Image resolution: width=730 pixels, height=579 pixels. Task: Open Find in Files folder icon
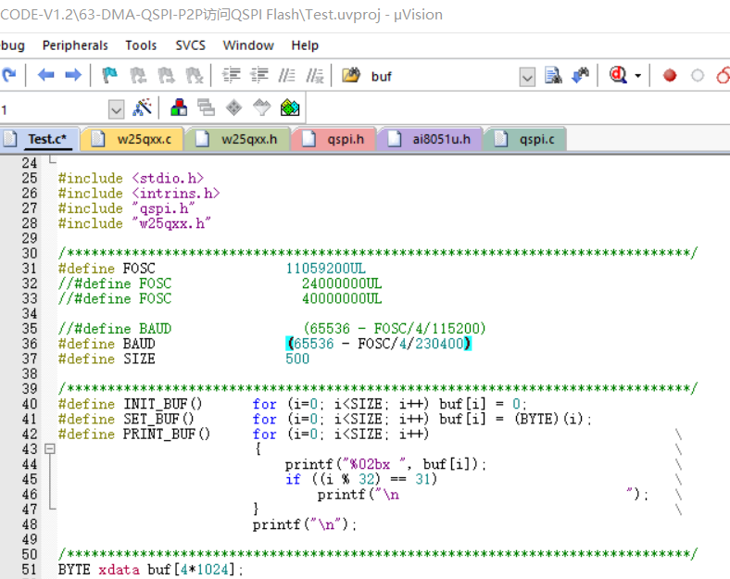pos(351,75)
